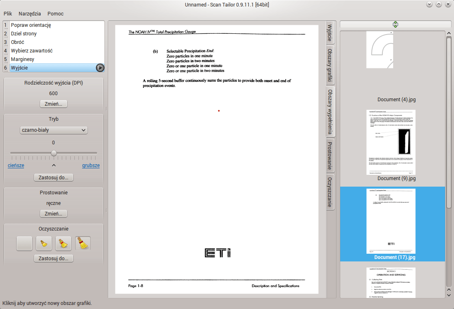The height and width of the screenshot is (309, 454).
Task: Open the Pomoc menu
Action: (56, 13)
